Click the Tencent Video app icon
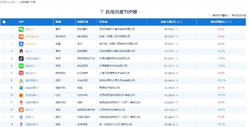The height and width of the screenshot is (127, 249). 21,80
